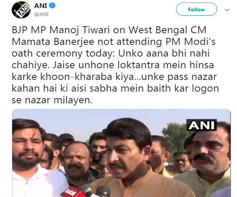Click the blue verified badge
This screenshot has height=197, width=237.
[53, 6]
